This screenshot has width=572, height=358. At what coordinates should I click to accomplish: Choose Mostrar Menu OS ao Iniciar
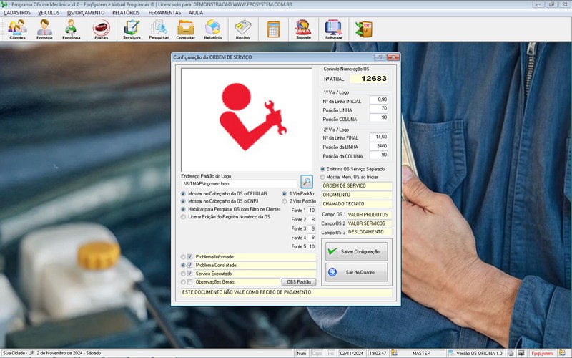coord(322,176)
